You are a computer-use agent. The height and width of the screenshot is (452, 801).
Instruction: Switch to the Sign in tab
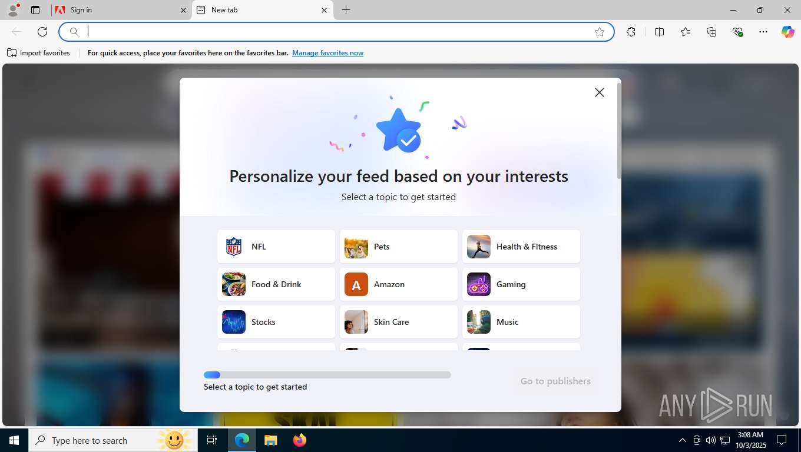[x=121, y=10]
